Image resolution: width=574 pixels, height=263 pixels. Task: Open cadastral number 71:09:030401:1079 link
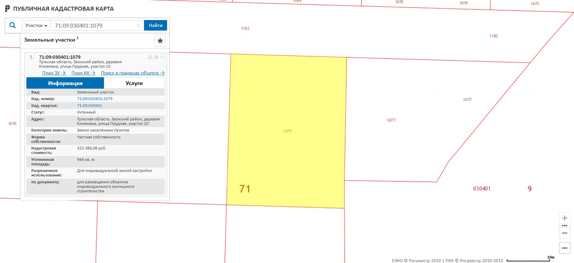95,99
